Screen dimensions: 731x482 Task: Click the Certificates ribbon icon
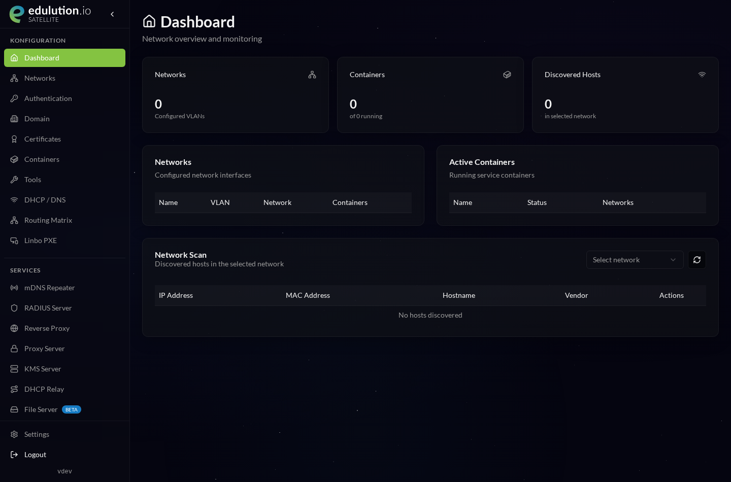click(14, 139)
